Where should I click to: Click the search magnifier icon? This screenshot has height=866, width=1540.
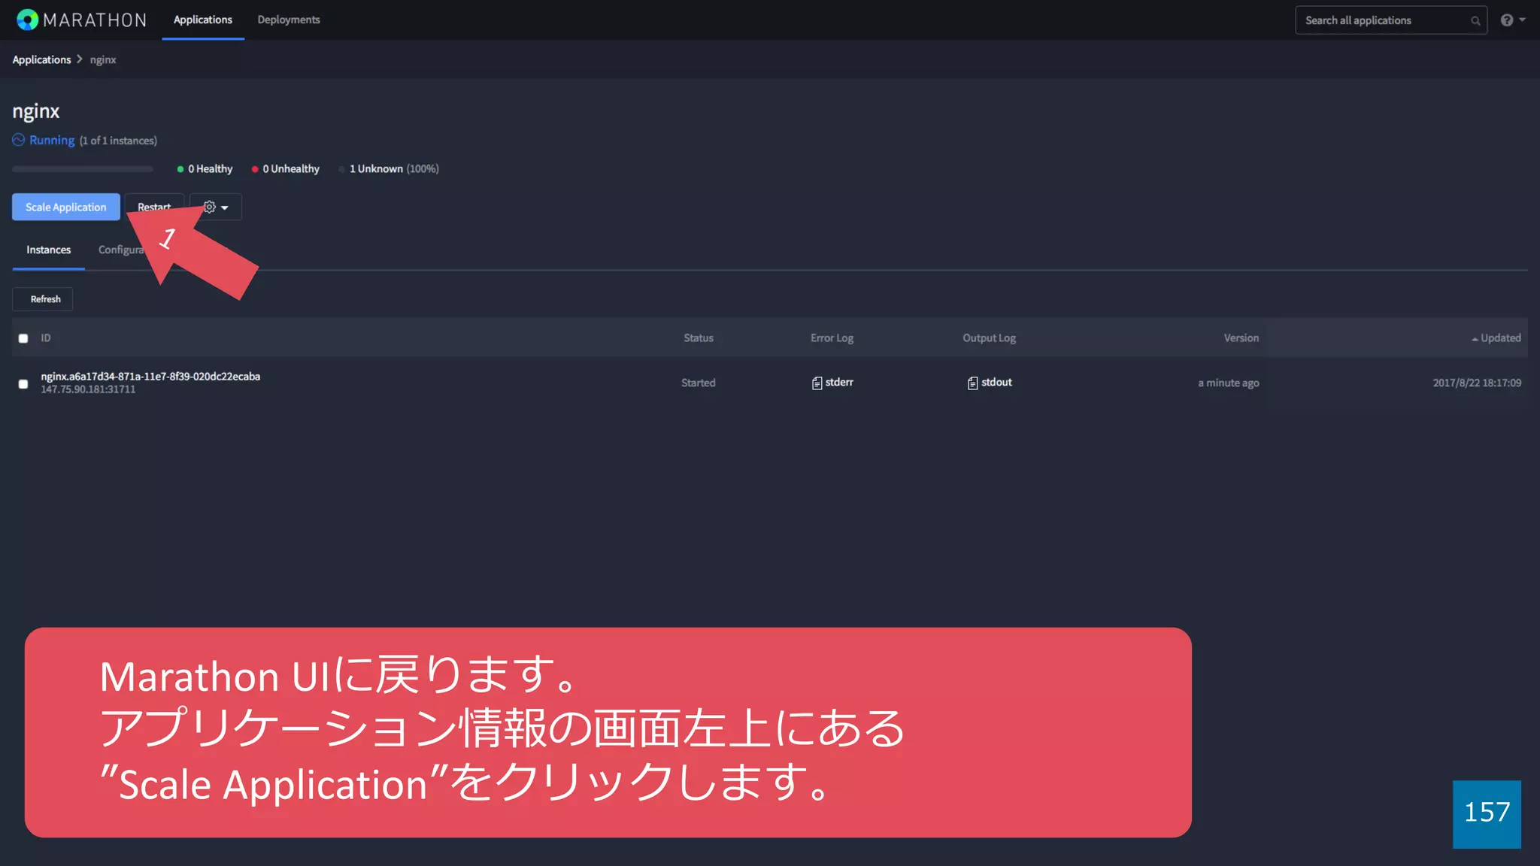[x=1475, y=21]
